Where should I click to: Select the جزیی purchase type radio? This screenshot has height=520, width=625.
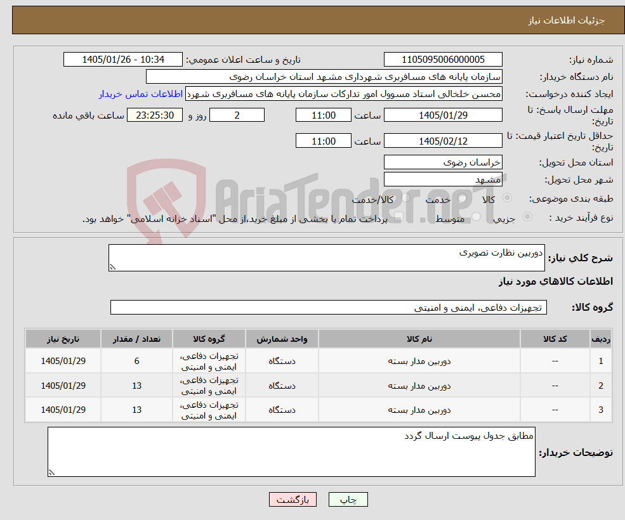click(x=527, y=217)
